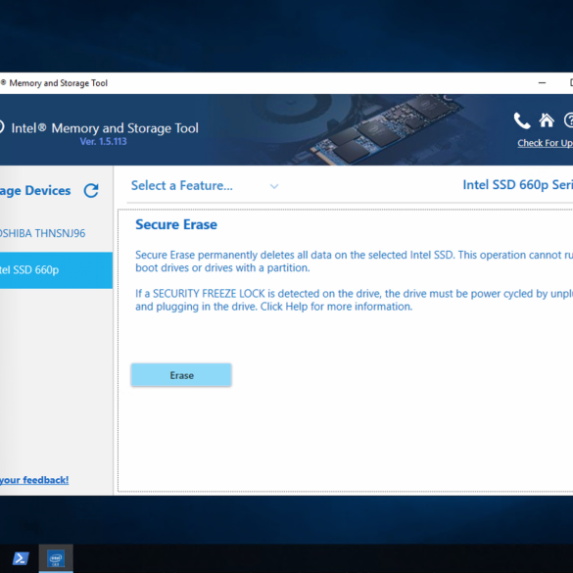Click the SECURITY FREEZE LOCK paragraph

pyautogui.click(x=355, y=300)
